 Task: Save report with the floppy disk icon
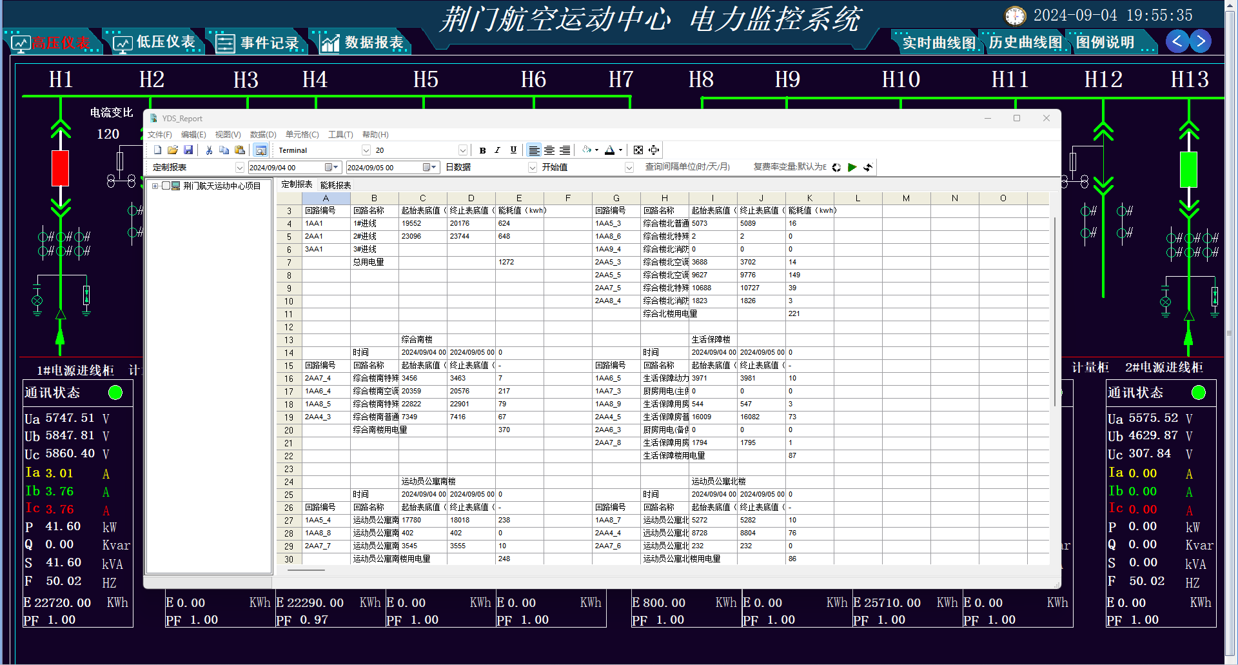click(188, 150)
